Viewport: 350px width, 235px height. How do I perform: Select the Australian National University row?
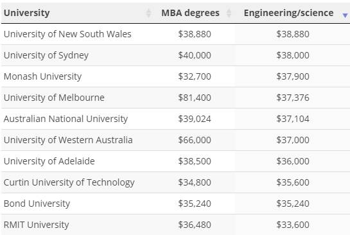tap(175, 119)
